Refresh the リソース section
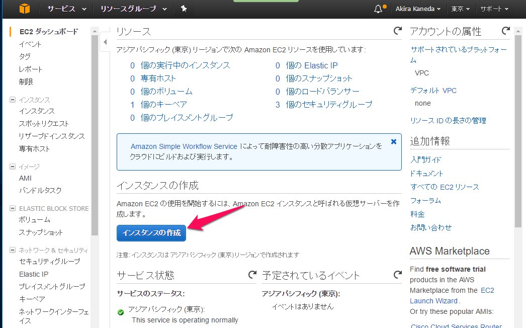This screenshot has width=526, height=328. pyautogui.click(x=398, y=31)
